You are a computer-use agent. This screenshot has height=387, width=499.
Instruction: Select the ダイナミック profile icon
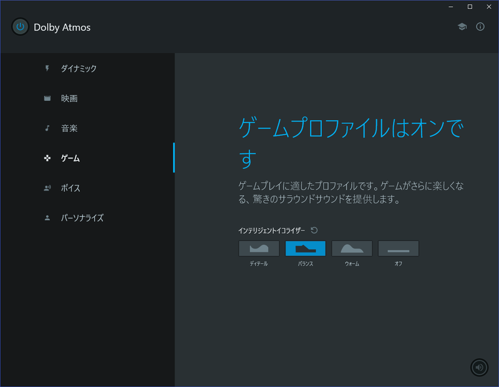point(47,69)
